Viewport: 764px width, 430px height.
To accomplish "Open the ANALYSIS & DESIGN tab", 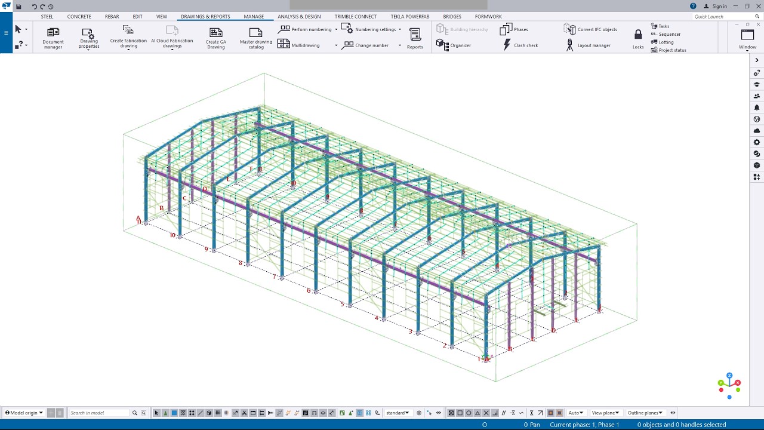I will coord(299,17).
